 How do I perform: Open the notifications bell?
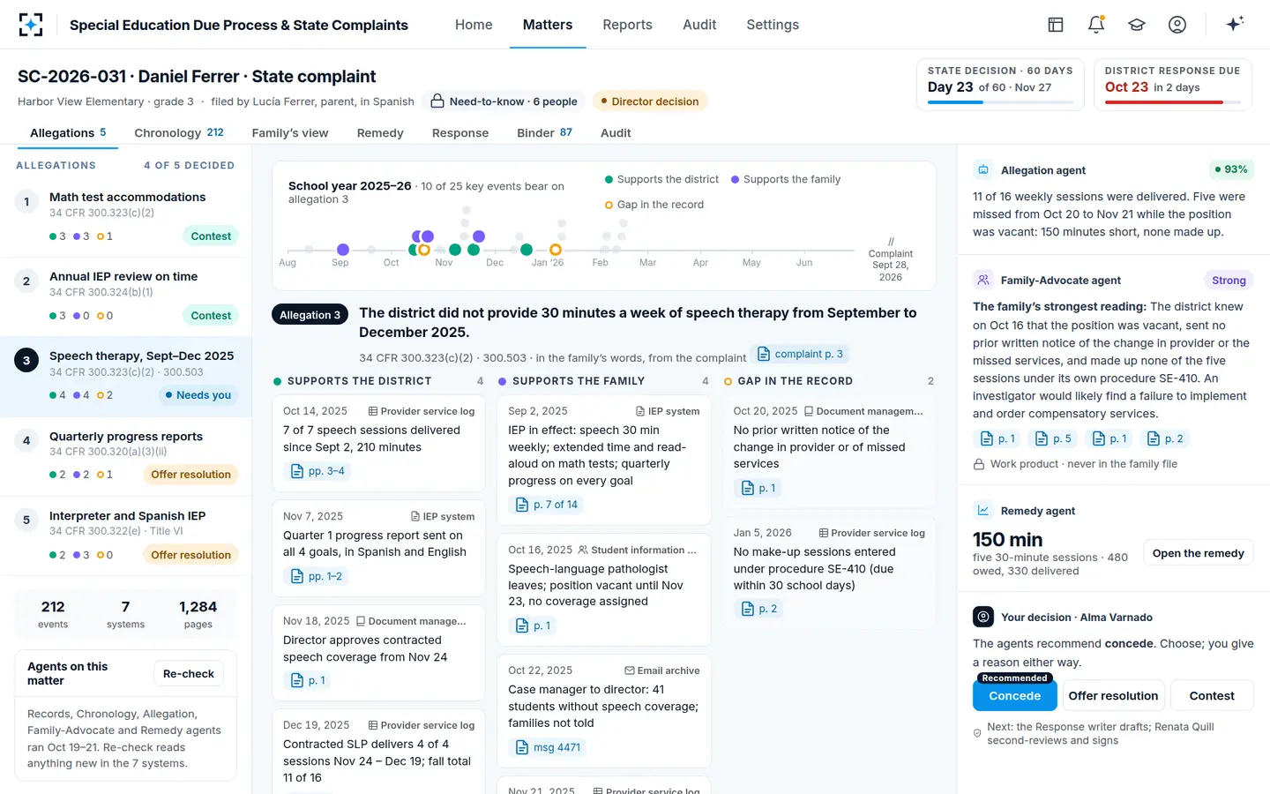[x=1096, y=25]
